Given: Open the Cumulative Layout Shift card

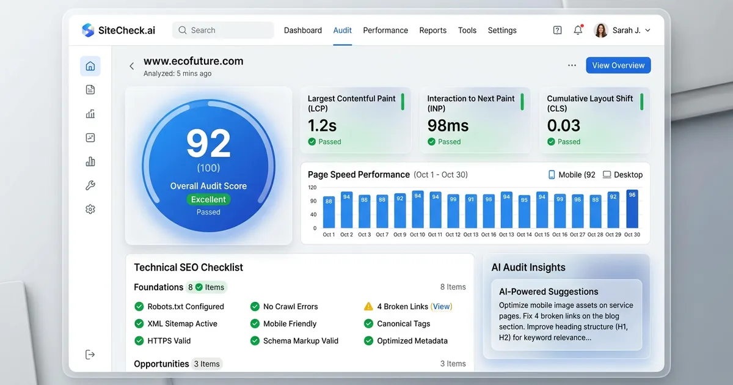Looking at the screenshot, I should pos(595,120).
